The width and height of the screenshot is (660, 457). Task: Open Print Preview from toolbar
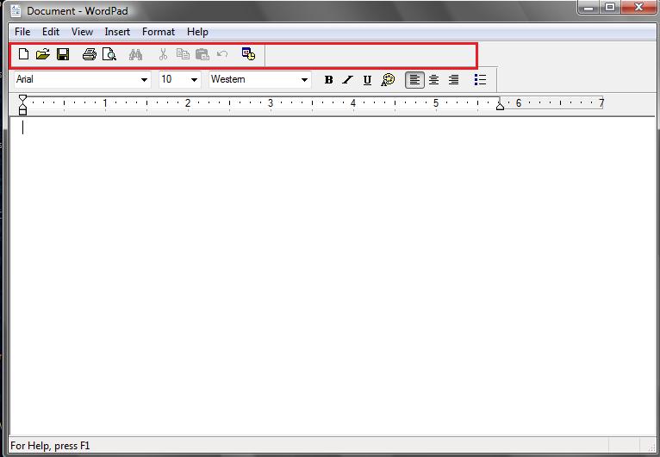coord(109,54)
